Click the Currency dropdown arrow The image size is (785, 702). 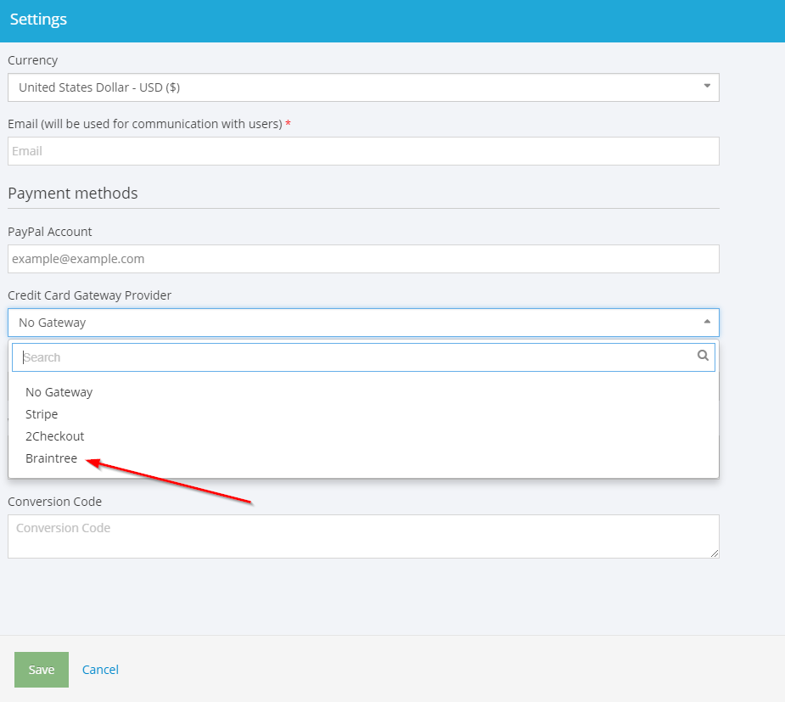coord(707,86)
